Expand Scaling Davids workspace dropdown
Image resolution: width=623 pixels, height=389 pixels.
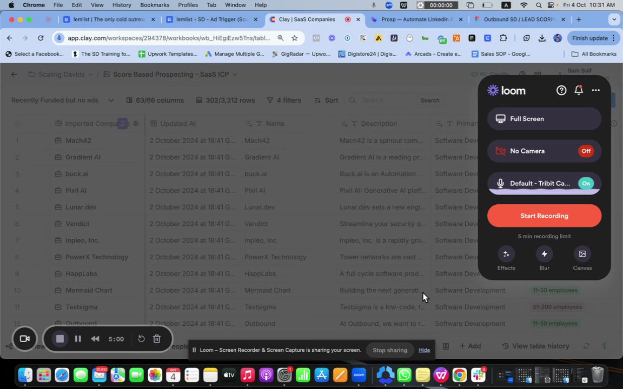(x=91, y=74)
